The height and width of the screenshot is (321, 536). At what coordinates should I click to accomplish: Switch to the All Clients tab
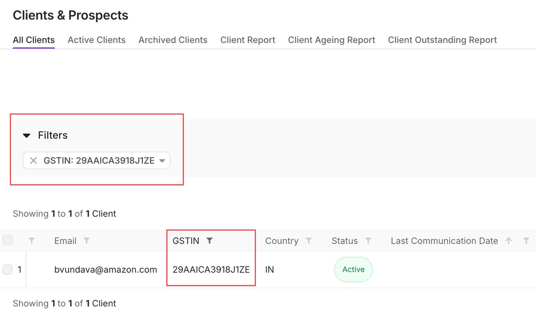[34, 40]
